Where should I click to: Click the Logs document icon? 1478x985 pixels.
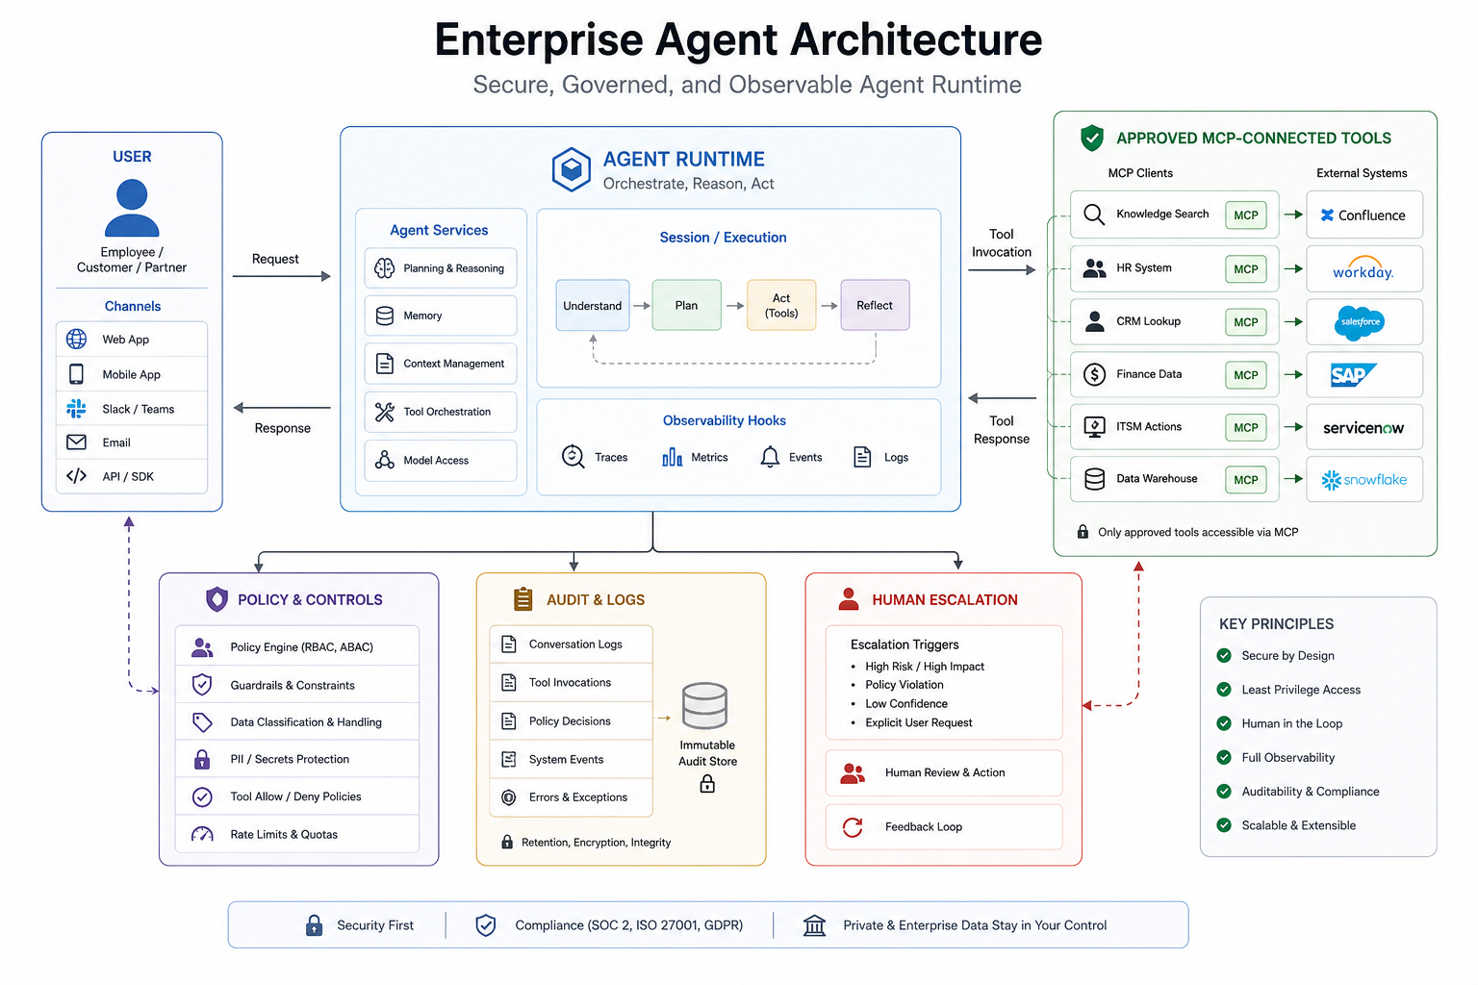point(863,457)
